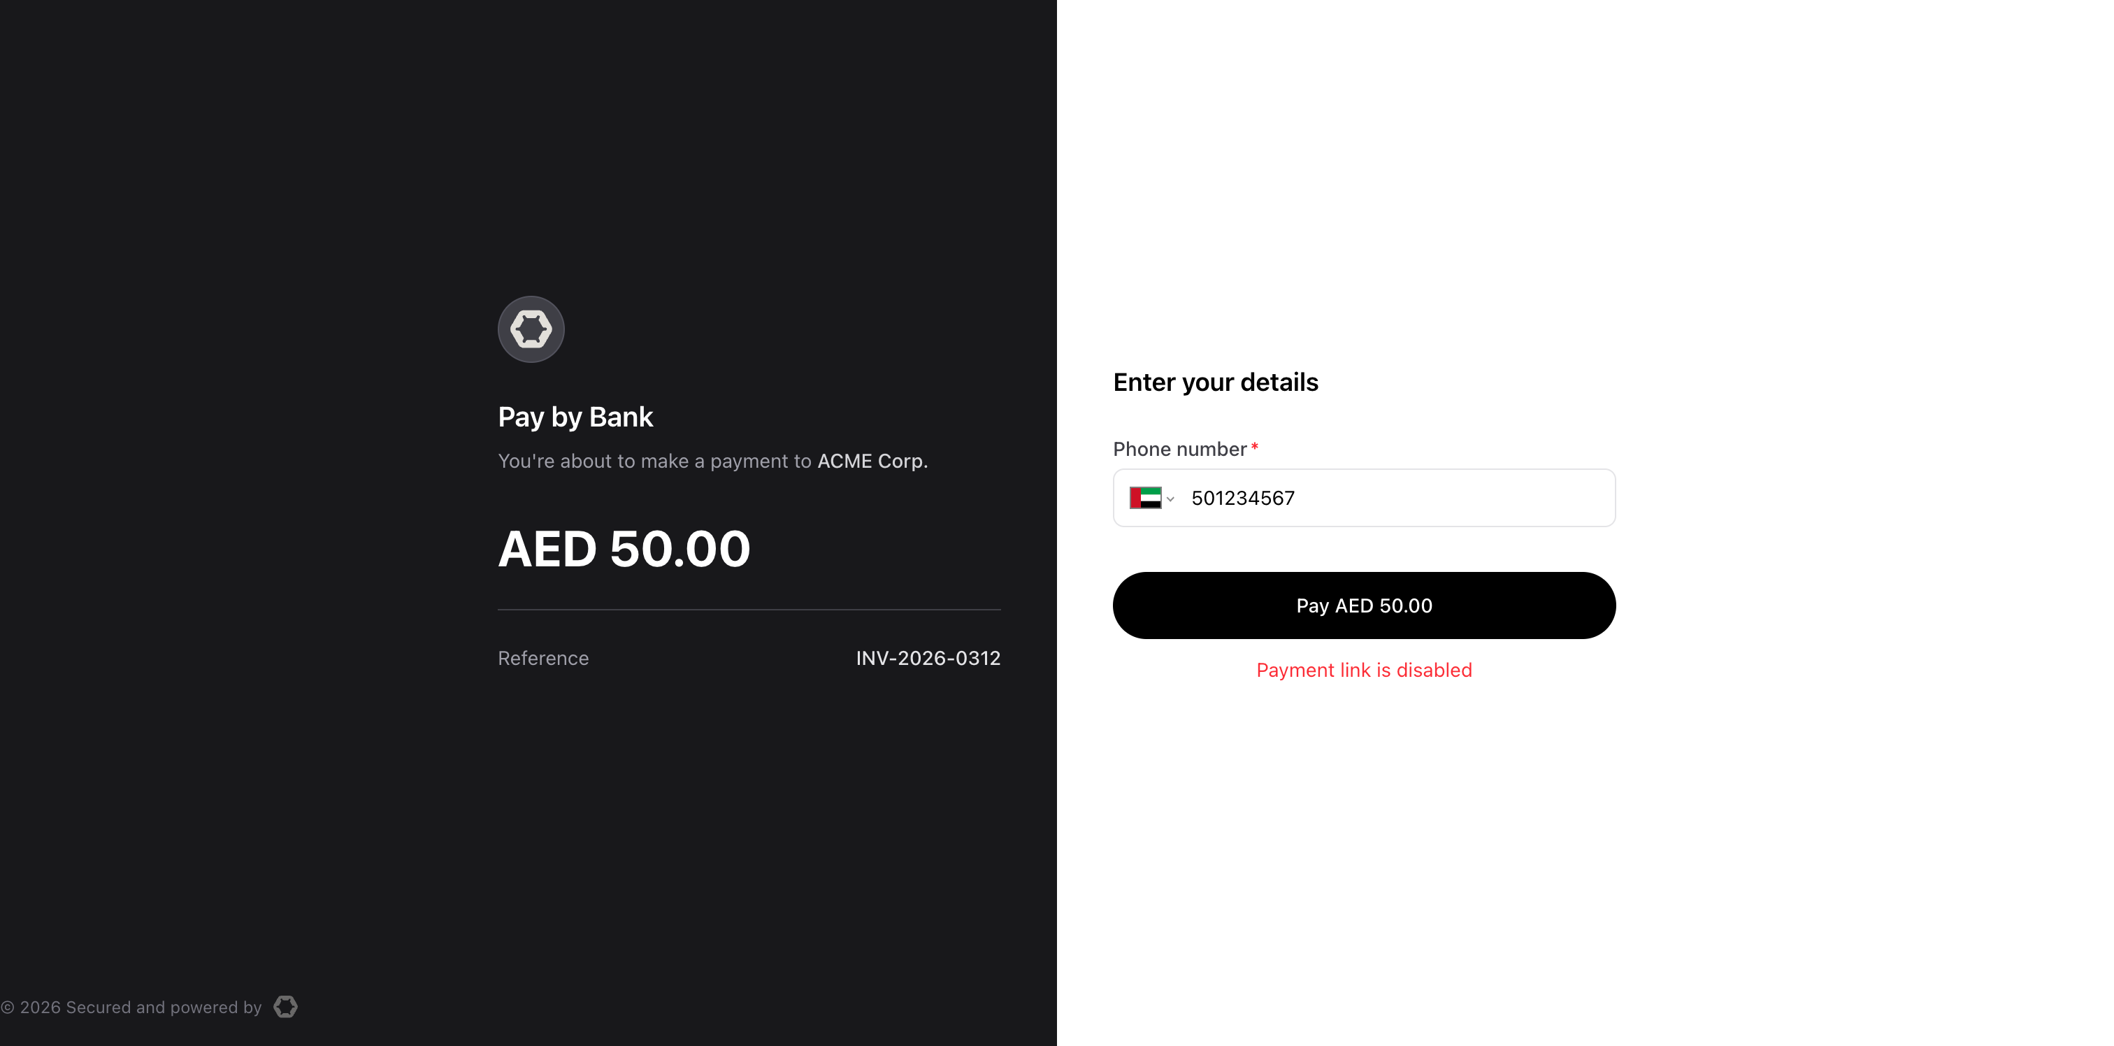
Task: Click the Phone number field label
Action: [x=1180, y=449]
